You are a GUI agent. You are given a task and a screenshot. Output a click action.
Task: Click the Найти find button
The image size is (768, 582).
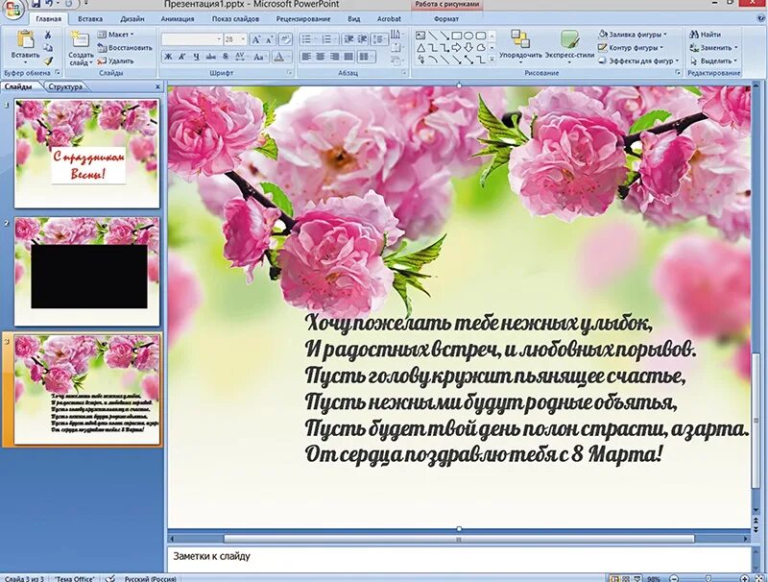[706, 35]
